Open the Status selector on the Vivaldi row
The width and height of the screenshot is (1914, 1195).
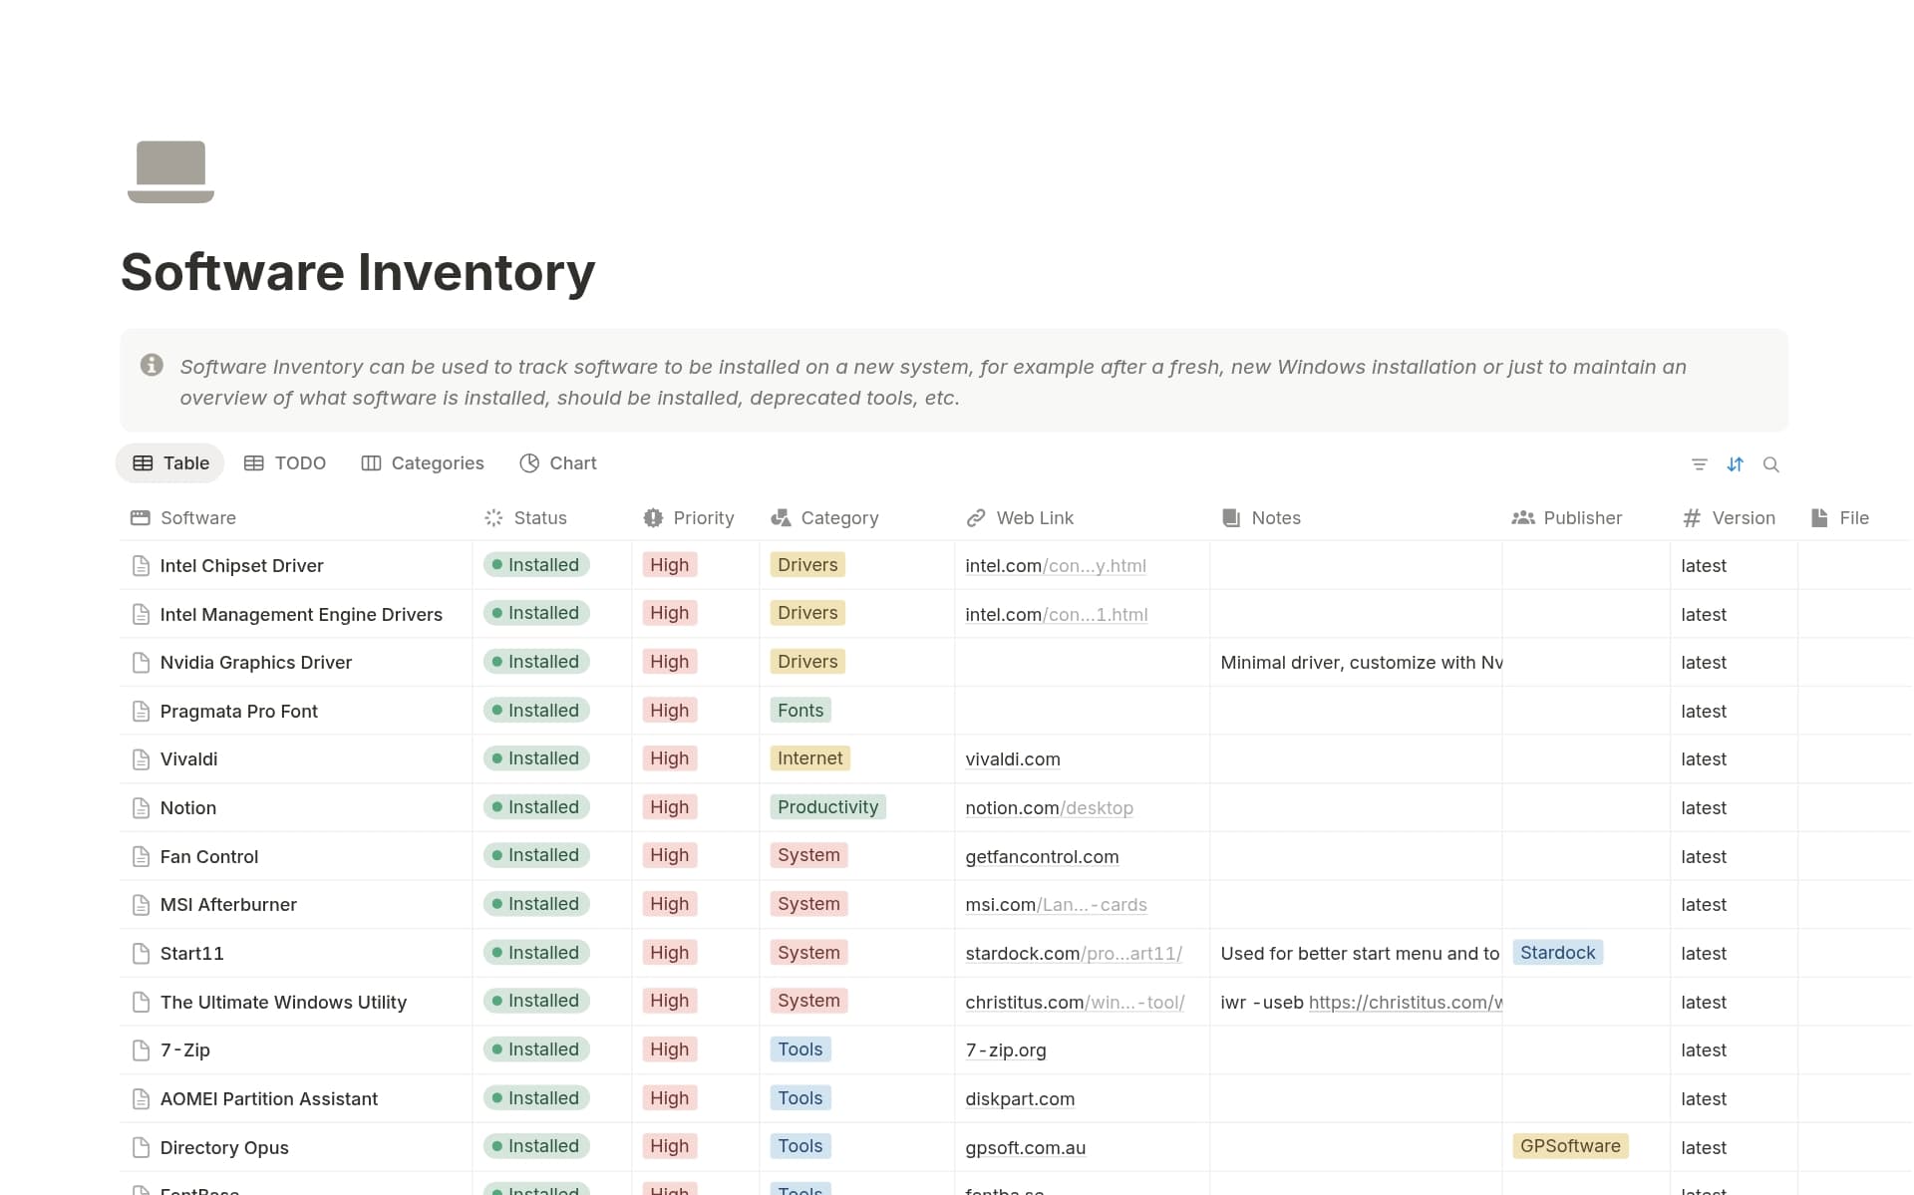tap(535, 758)
